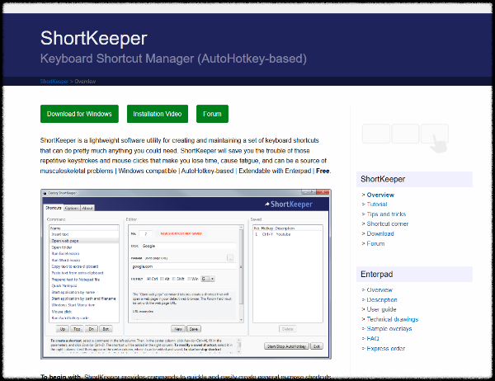Click the Param field containing google.com
This screenshot has height=381, width=495.
(183, 266)
